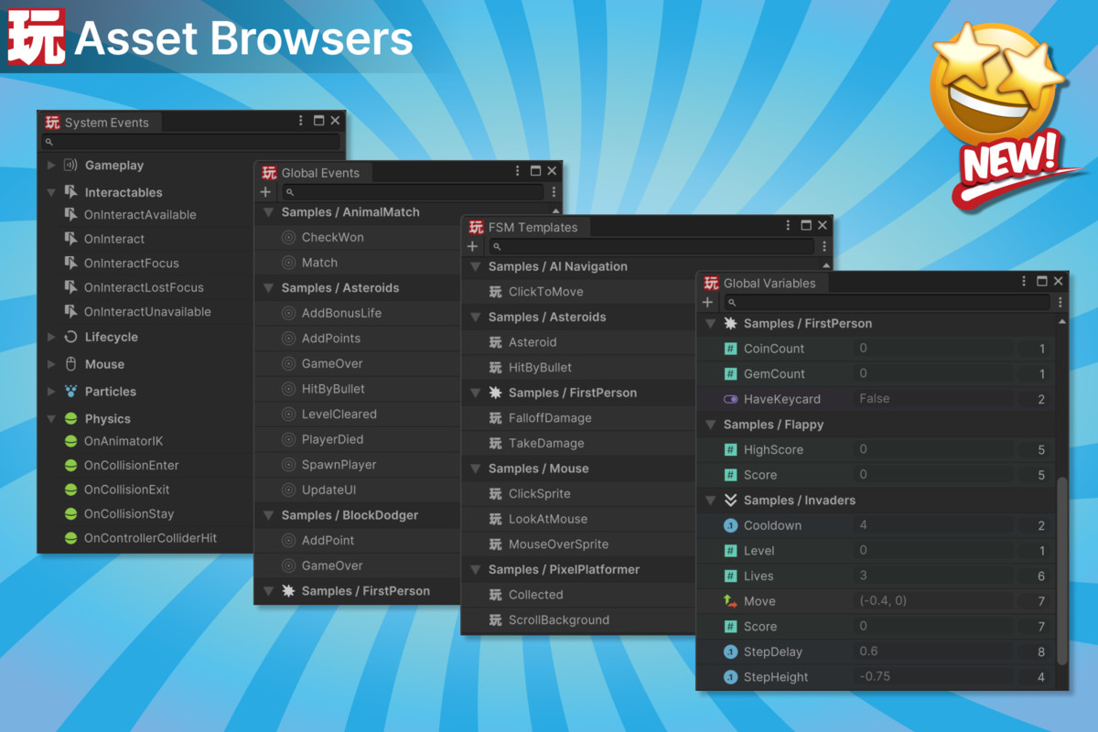Select the Global Variables tab
This screenshot has height=732, width=1098.
click(x=762, y=283)
